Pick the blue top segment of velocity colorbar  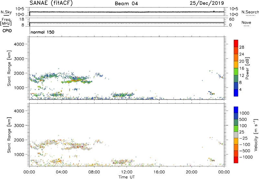pyautogui.click(x=236, y=110)
